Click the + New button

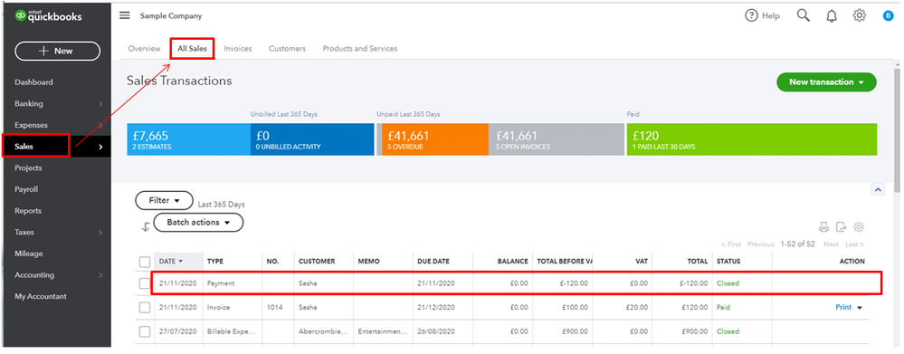pos(57,51)
